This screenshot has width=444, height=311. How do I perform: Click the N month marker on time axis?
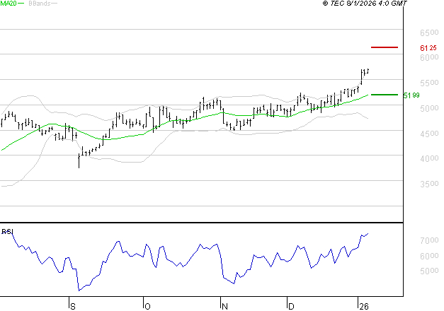tap(224, 307)
